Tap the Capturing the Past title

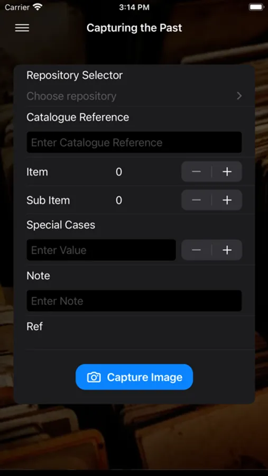pyautogui.click(x=134, y=28)
